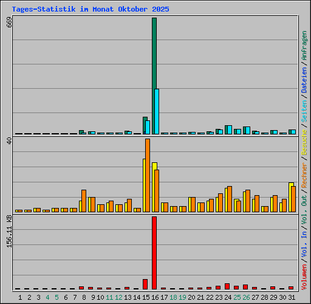Click the 'Vol. Out' legend label
This screenshot has height=304, width=311.
(x=304, y=210)
